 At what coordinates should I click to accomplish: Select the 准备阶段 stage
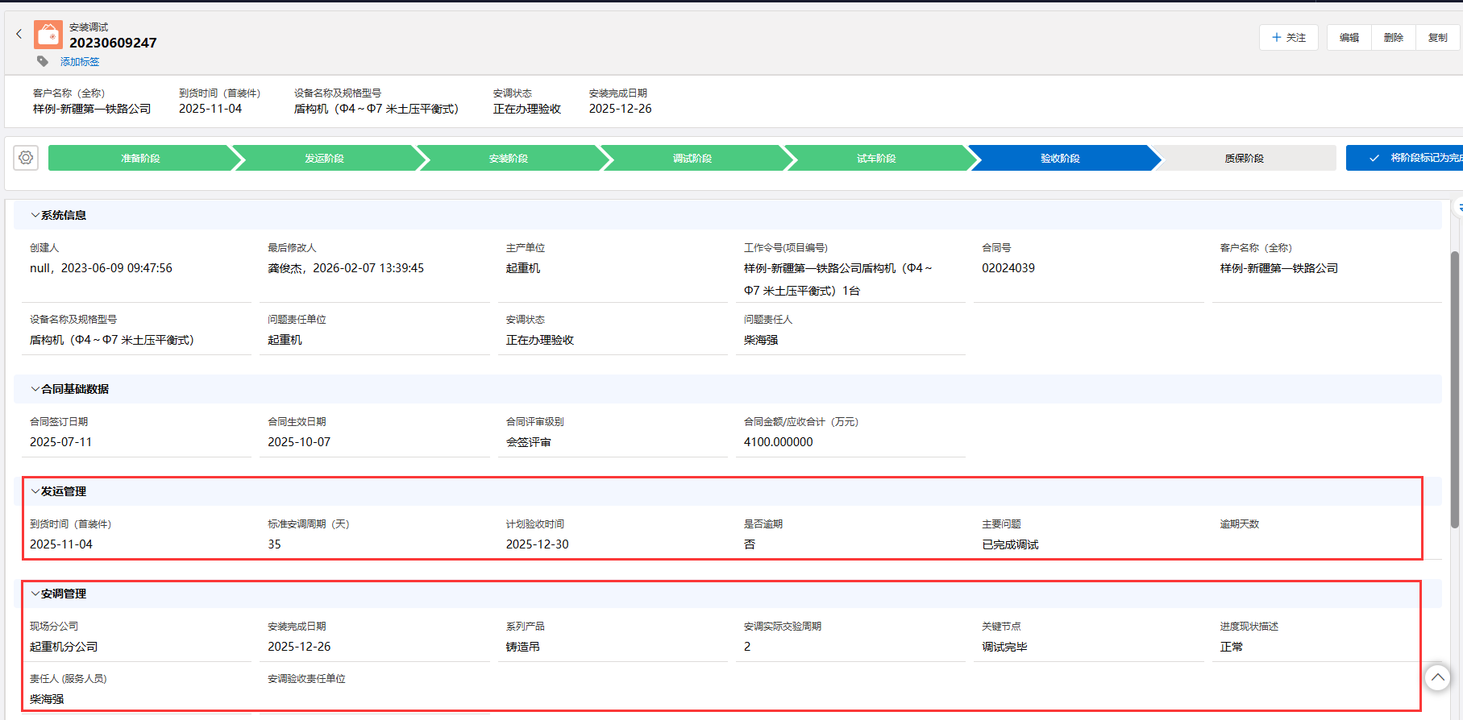140,159
